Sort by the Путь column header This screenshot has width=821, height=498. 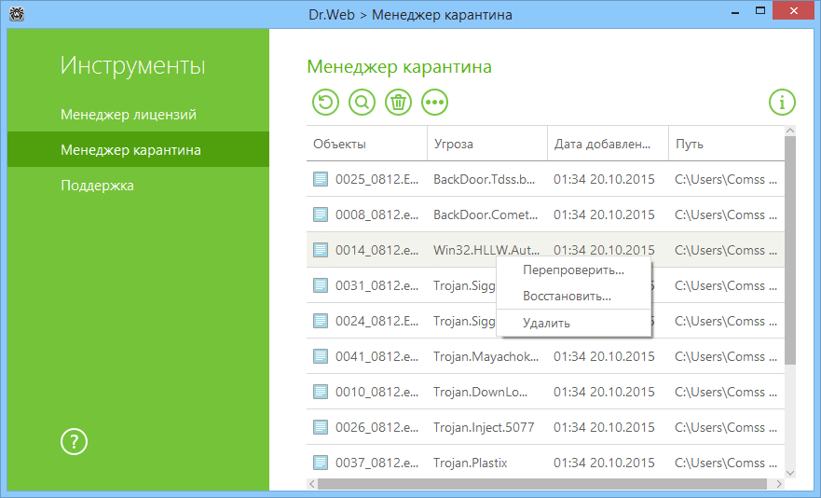click(727, 144)
